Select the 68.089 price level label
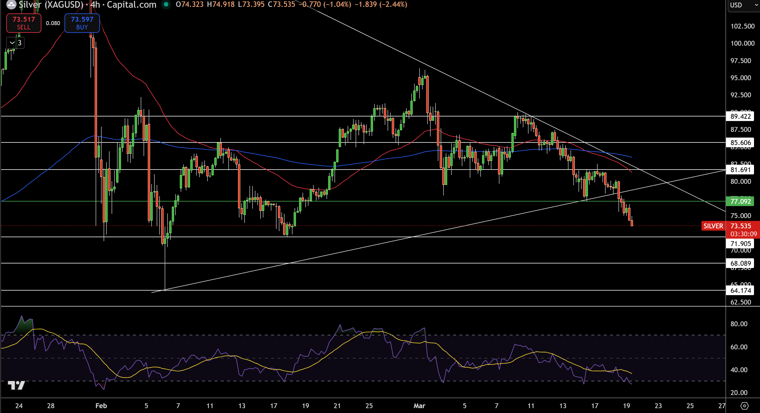This screenshot has width=760, height=413. [740, 263]
